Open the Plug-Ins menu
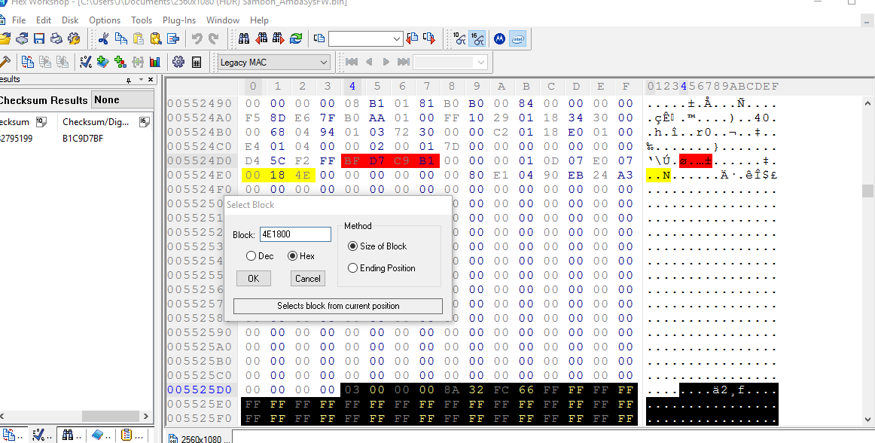The image size is (875, 443). click(178, 20)
